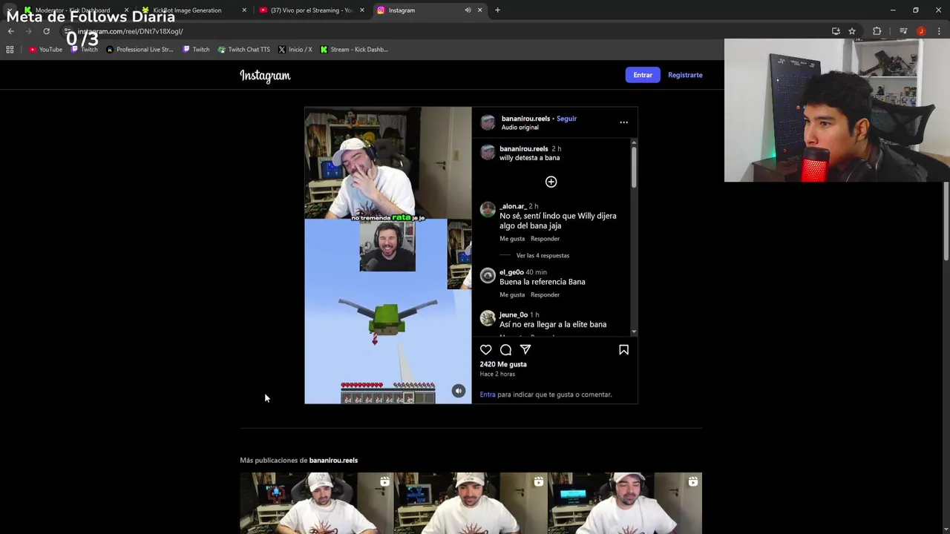The image size is (950, 534).
Task: Open comments with the speech bubble icon
Action: pos(505,349)
